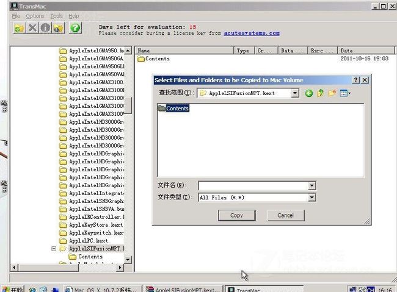
Task: Open the acutesystems.com link
Action: click(x=252, y=33)
